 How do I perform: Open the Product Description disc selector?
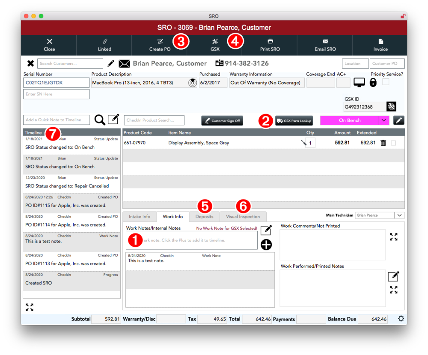(193, 83)
